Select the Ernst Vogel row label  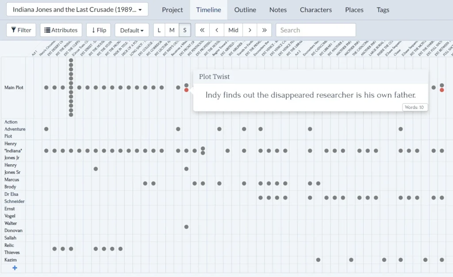click(10, 212)
